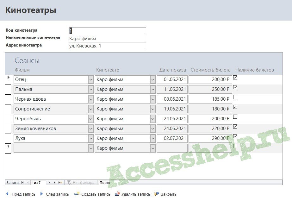Uncheck ticket availability for Пальма
This screenshot has width=292, height=201.
point(235,87)
